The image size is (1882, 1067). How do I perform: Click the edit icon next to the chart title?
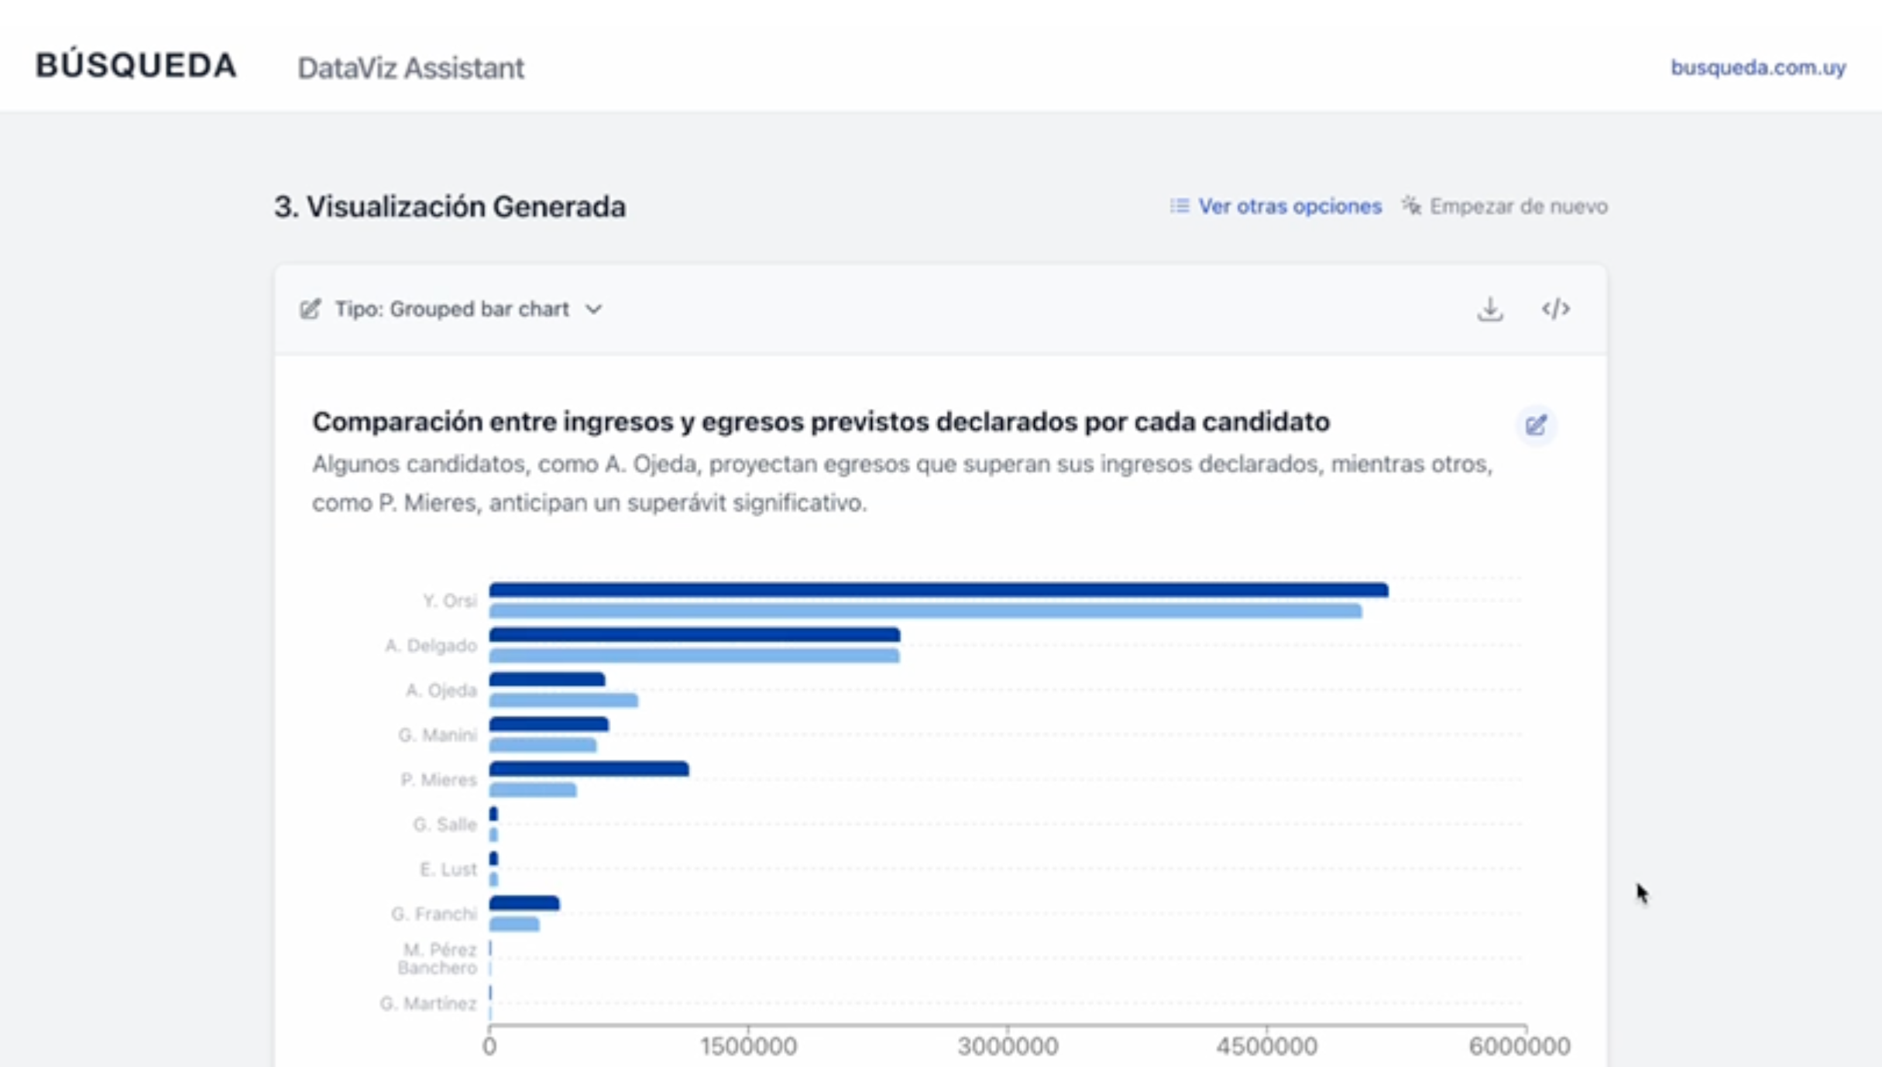[x=1537, y=425]
